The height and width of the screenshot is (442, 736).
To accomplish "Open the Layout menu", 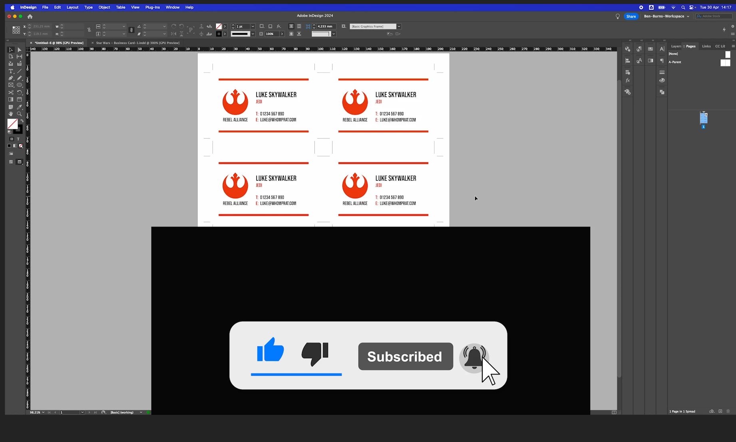I will tap(72, 7).
